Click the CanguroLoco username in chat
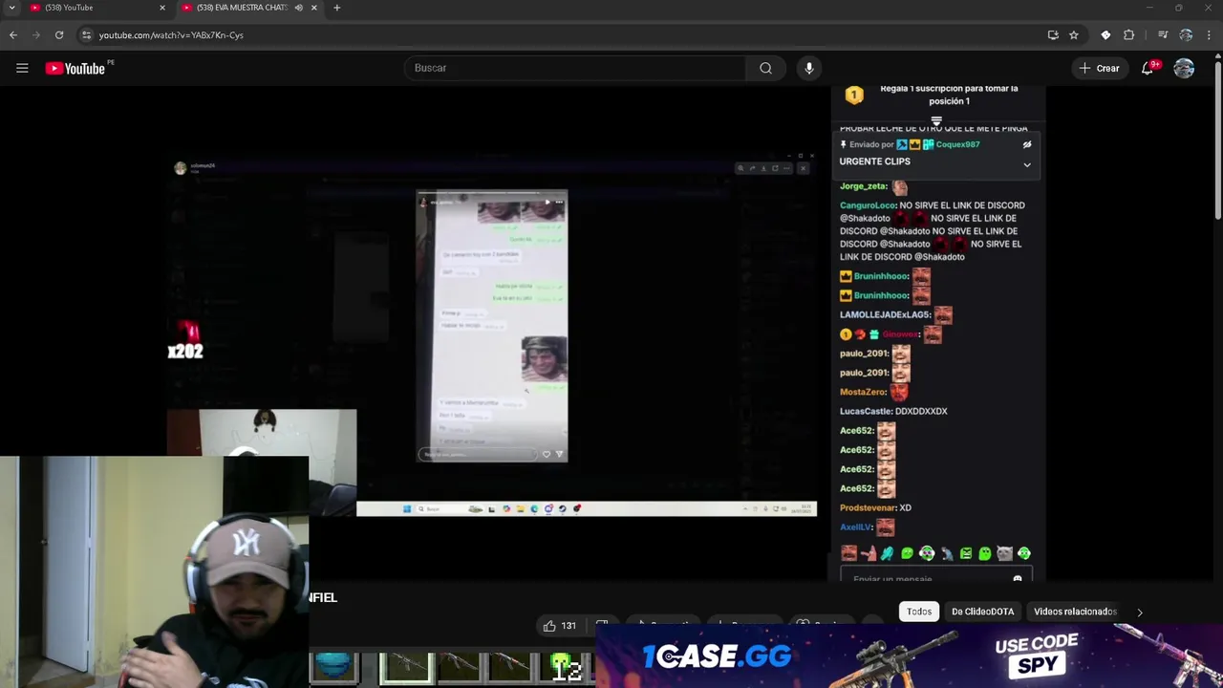This screenshot has height=688, width=1223. point(868,205)
